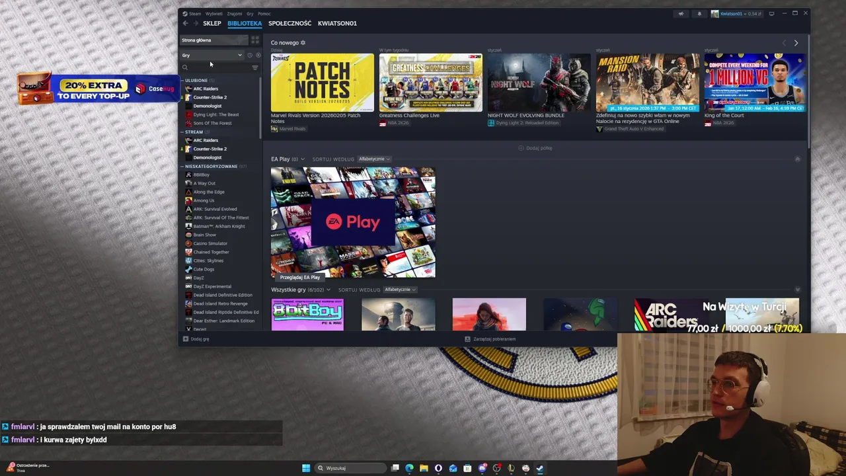This screenshot has height=476, width=846.
Task: Open Opera browser from taskbar
Action: [438, 468]
